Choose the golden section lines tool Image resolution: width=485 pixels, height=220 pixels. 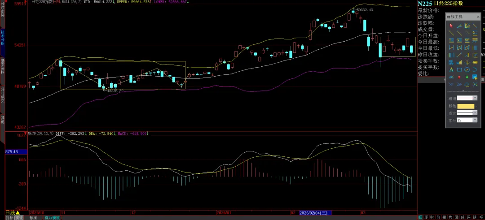point(475,33)
